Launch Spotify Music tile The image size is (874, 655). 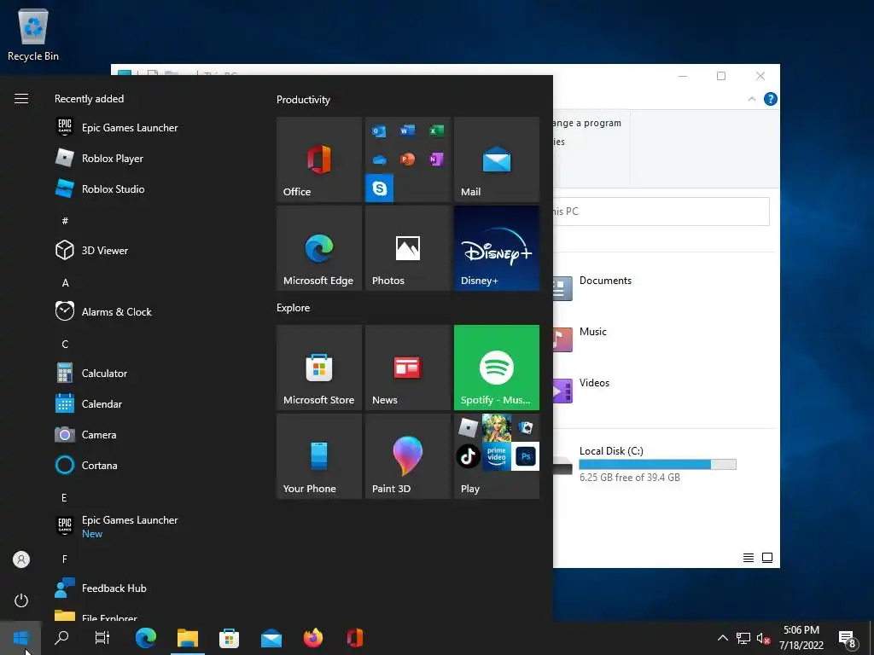497,368
